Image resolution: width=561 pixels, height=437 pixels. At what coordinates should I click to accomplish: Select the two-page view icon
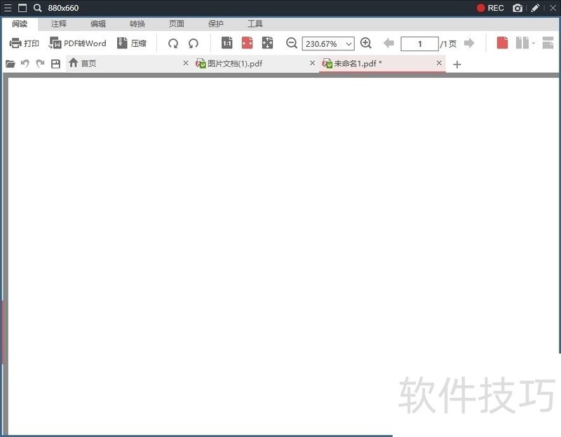click(522, 43)
